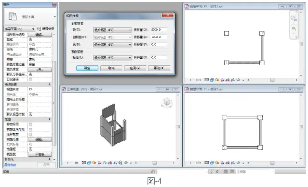Expand the Floor Plan: F2 instance selector dropdown
The height and width of the screenshot is (187, 308).
[19, 29]
